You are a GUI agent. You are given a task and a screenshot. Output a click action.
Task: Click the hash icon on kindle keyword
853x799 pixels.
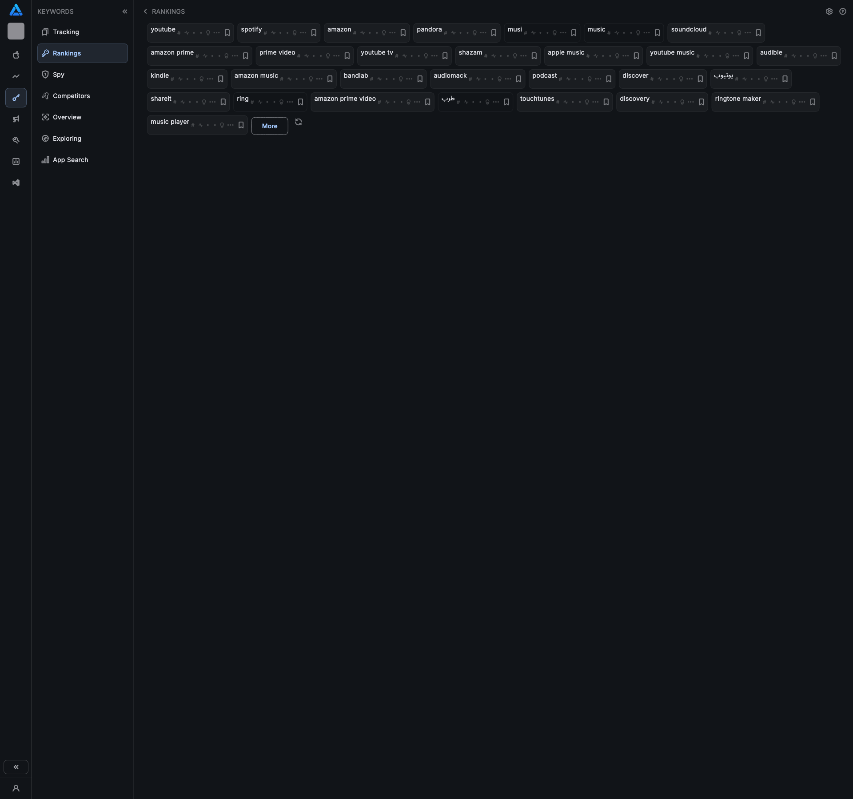coord(172,79)
